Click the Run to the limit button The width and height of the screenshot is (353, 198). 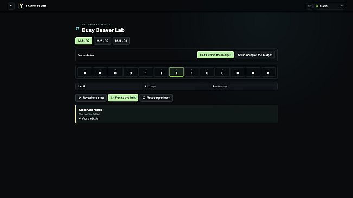pos(123,98)
